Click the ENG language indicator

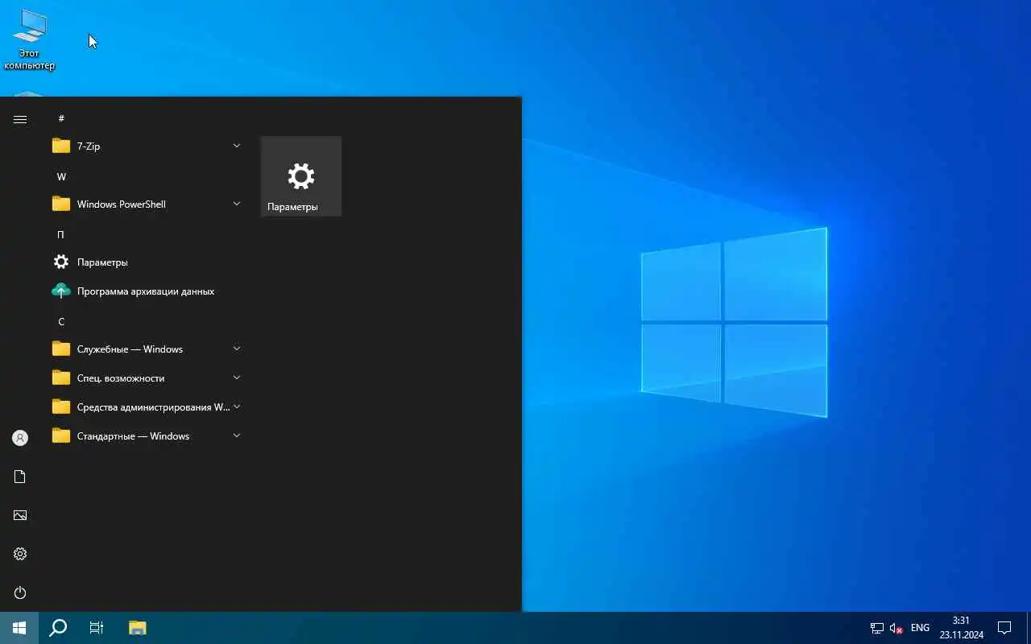click(x=920, y=628)
